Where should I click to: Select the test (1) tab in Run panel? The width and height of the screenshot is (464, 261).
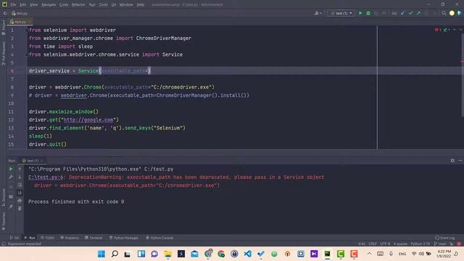coord(32,161)
